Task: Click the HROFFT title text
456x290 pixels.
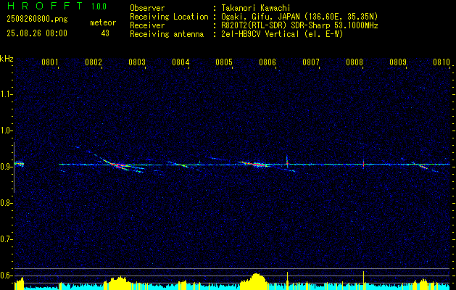Action: coord(45,6)
